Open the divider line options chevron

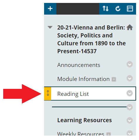pyautogui.click(x=130, y=107)
